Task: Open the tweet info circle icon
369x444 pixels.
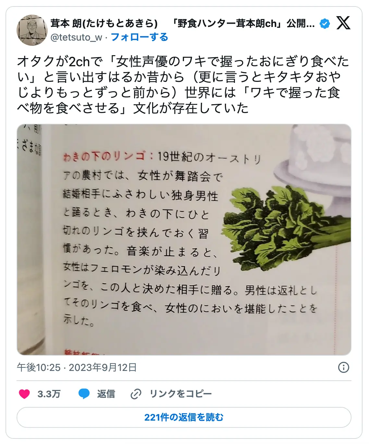Action: pos(344,367)
